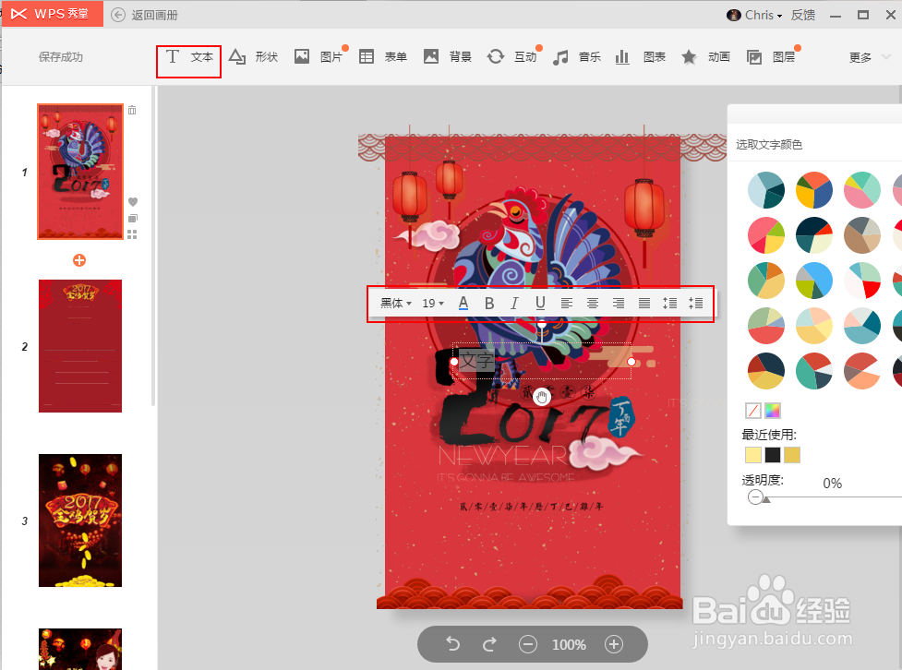Image resolution: width=902 pixels, height=670 pixels.
Task: Justify text alignment
Action: [x=644, y=303]
